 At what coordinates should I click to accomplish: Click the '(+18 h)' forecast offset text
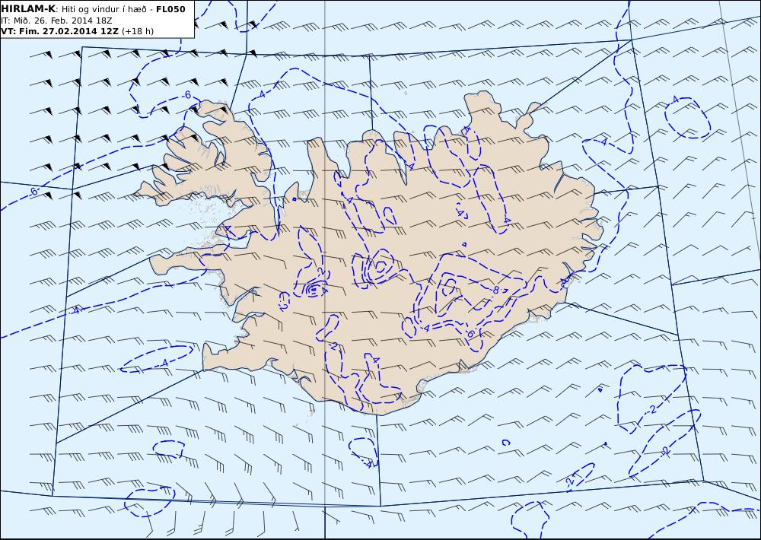pyautogui.click(x=138, y=31)
